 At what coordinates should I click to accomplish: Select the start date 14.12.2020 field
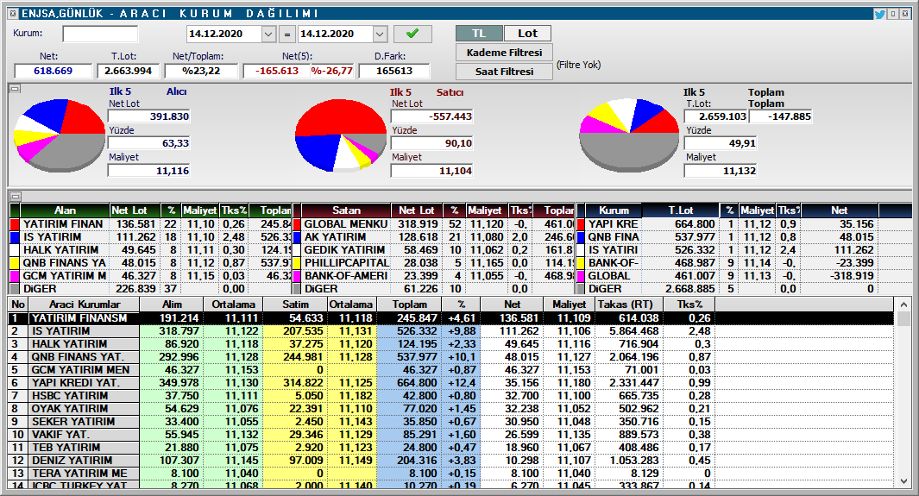[224, 34]
